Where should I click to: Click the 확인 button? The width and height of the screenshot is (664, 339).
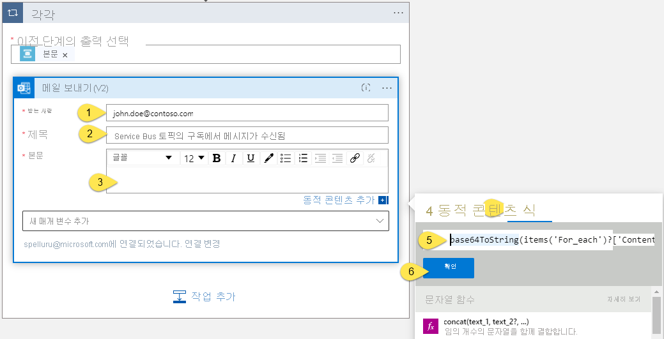click(449, 268)
